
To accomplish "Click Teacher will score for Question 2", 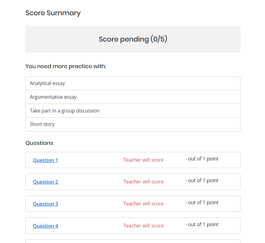I will [x=143, y=182].
